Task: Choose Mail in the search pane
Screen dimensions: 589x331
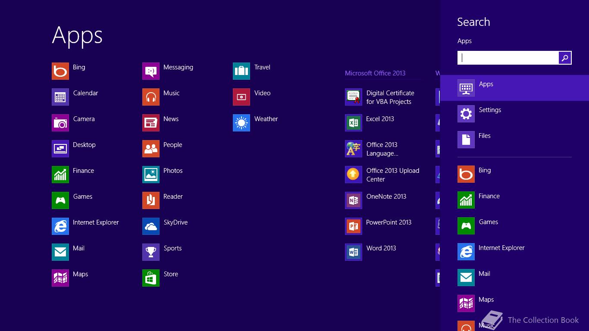Action: pos(515,278)
